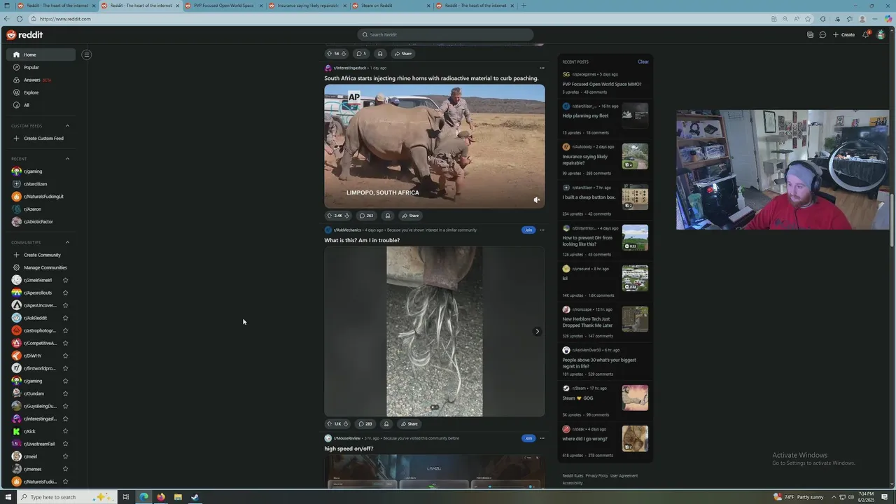
Task: Give an award to the AskMechanics post
Action: coord(386,423)
